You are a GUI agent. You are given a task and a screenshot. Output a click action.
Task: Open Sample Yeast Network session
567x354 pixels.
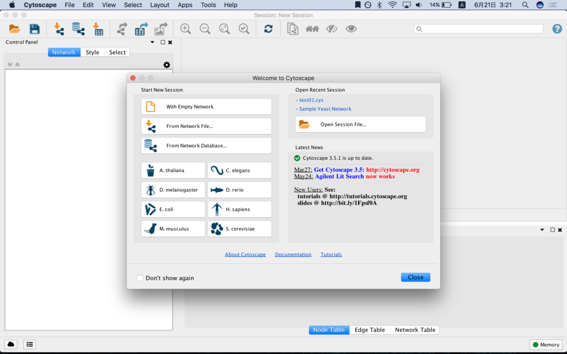pos(324,109)
